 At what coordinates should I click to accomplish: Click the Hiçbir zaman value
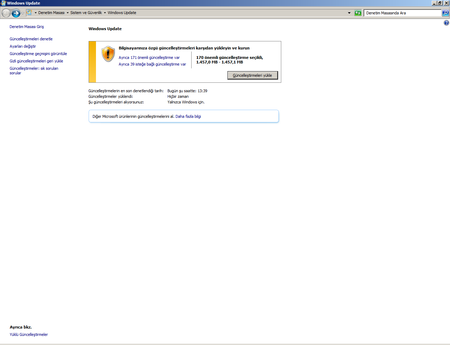pos(178,96)
